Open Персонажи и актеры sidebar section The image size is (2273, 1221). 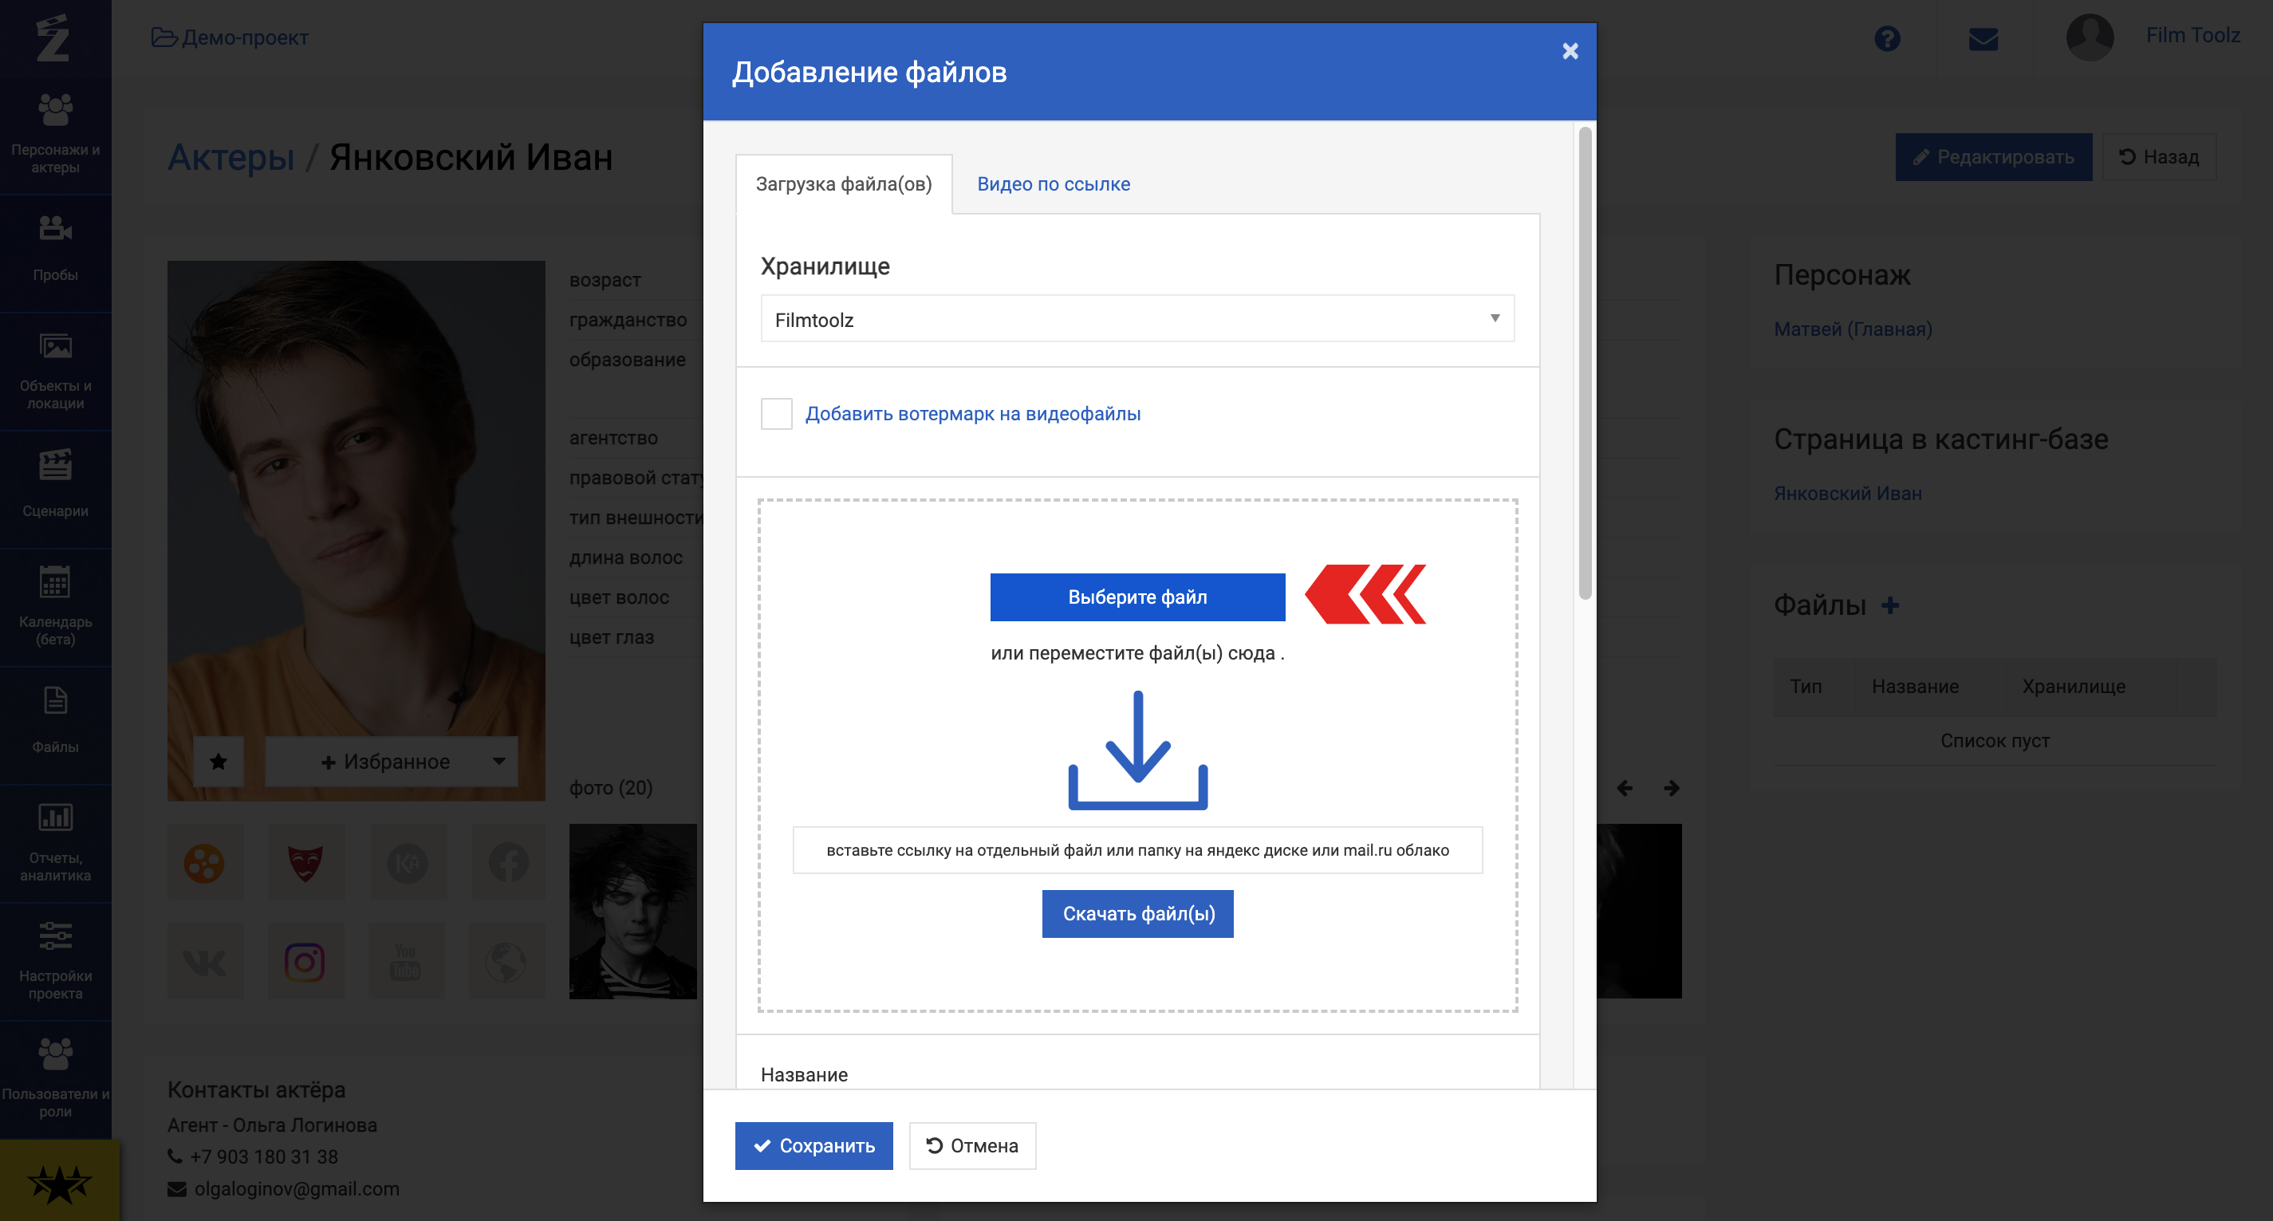pos(56,134)
